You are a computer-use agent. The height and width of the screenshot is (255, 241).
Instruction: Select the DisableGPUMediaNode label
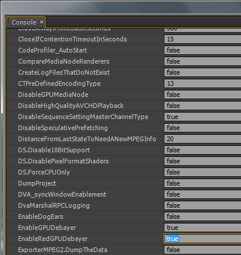click(x=53, y=95)
